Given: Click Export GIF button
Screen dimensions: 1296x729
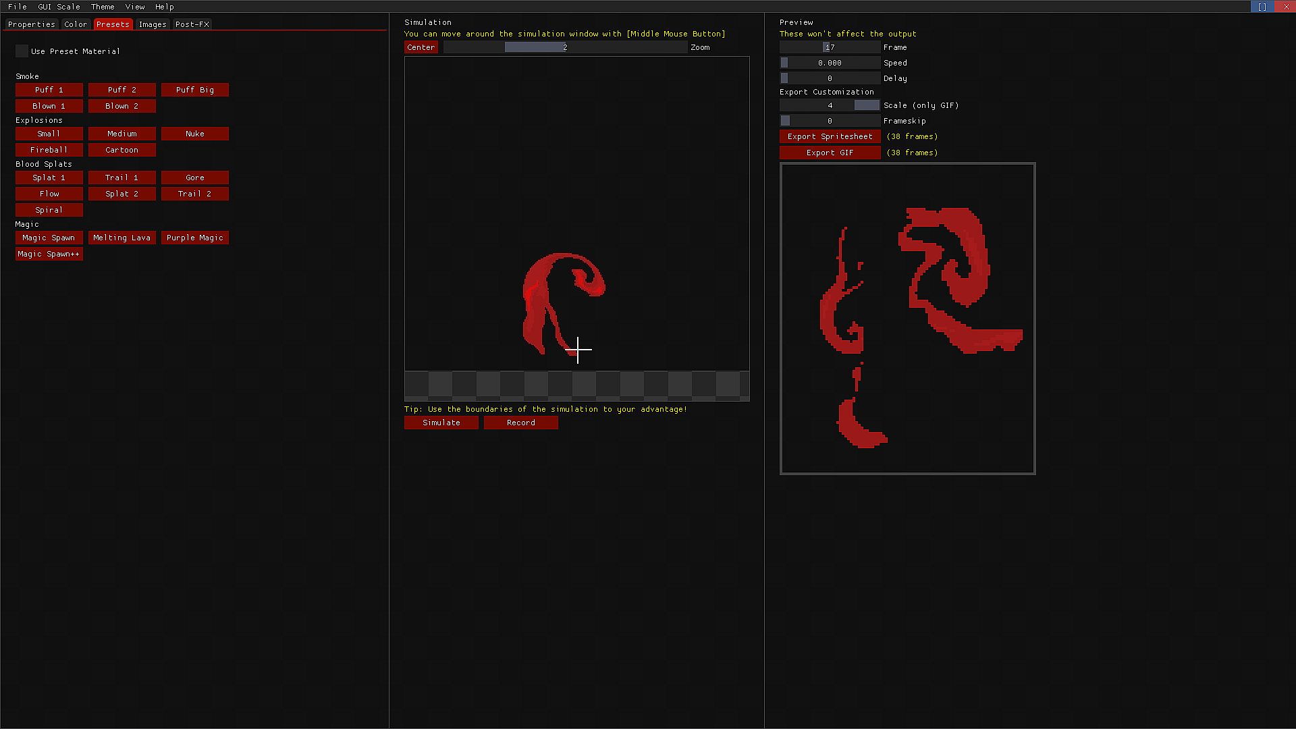Looking at the screenshot, I should coord(830,153).
